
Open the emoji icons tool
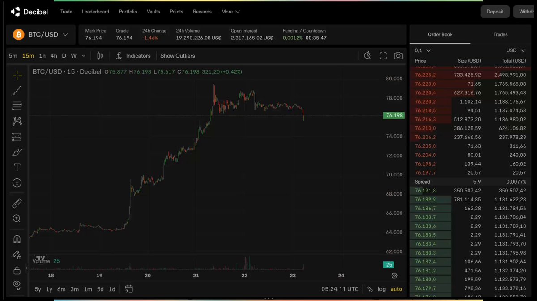tap(17, 183)
